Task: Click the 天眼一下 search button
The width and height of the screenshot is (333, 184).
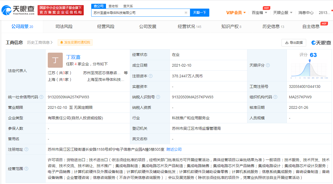Action: click(x=200, y=13)
